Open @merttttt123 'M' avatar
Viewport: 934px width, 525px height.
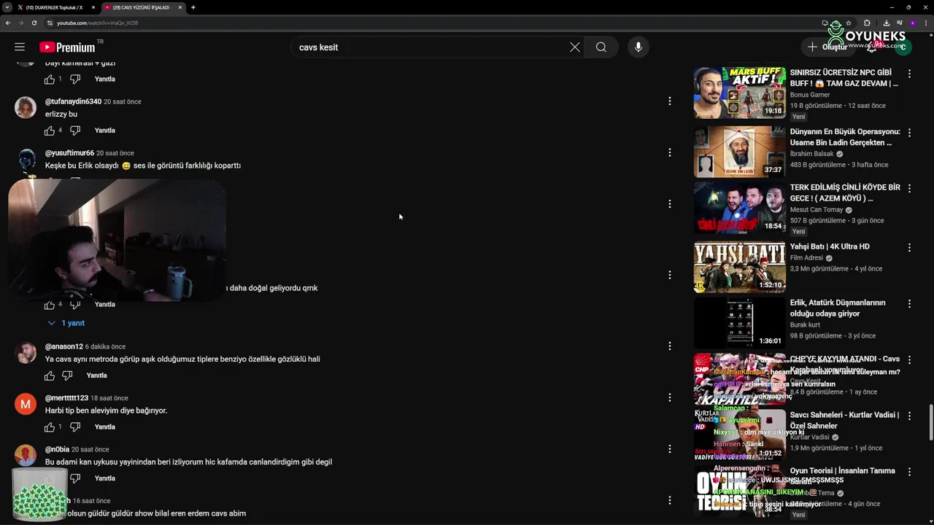(26, 404)
